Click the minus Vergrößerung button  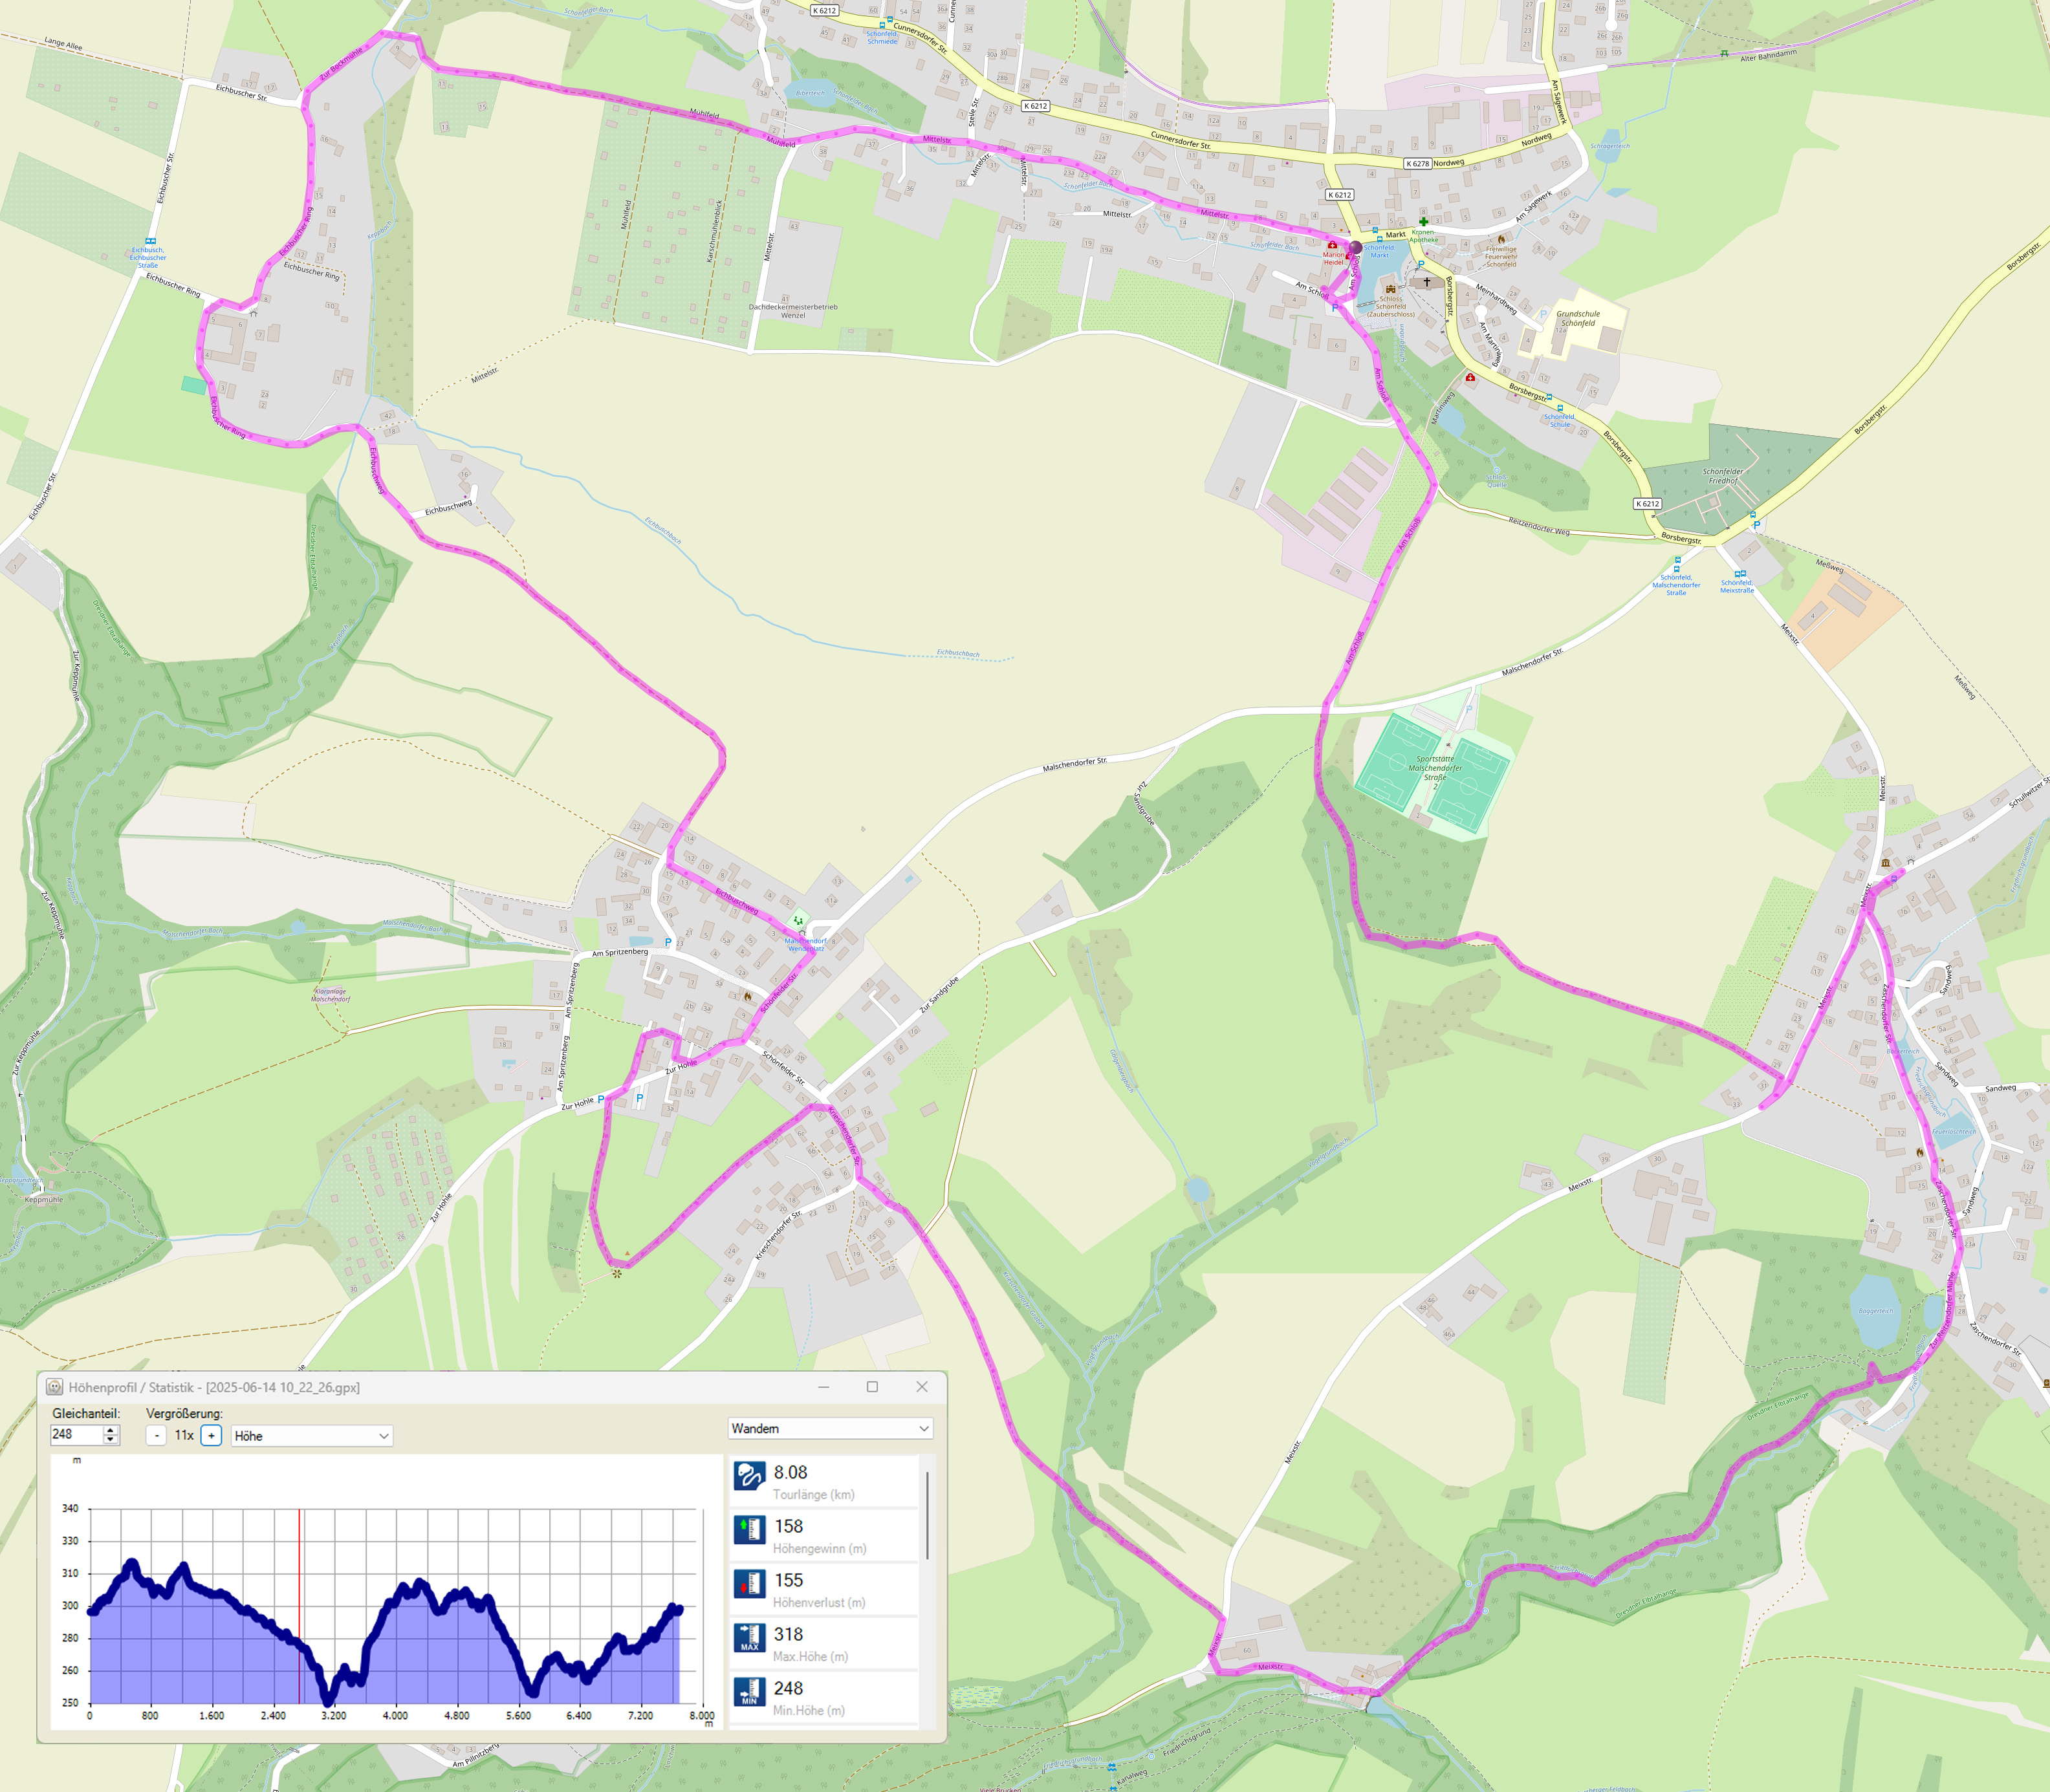pyautogui.click(x=156, y=1435)
